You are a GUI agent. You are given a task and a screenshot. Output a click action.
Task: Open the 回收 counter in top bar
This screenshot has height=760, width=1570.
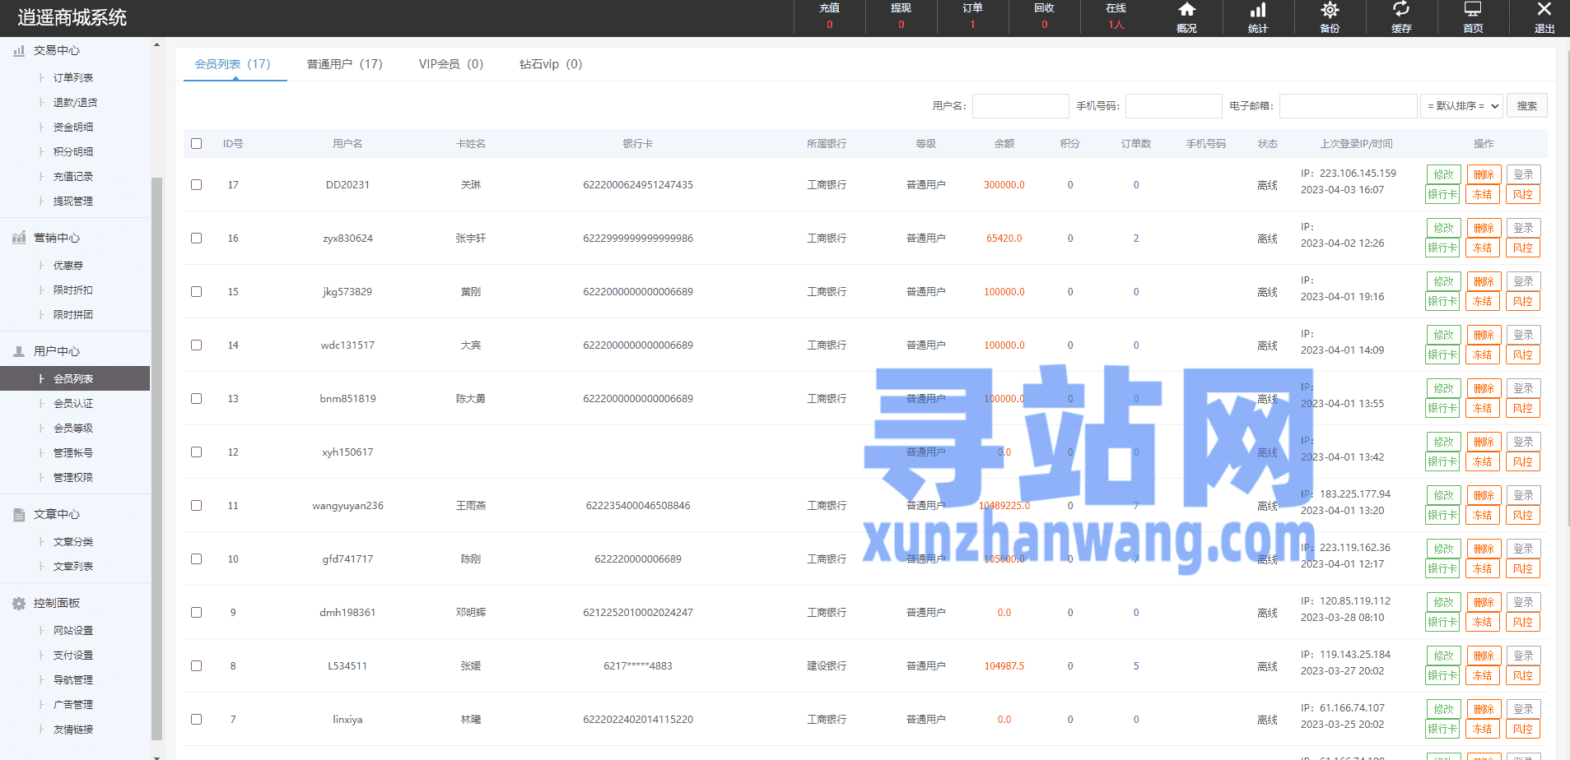click(x=1045, y=16)
